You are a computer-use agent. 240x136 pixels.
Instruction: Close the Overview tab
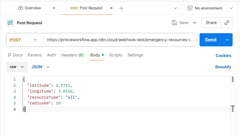point(54,8)
